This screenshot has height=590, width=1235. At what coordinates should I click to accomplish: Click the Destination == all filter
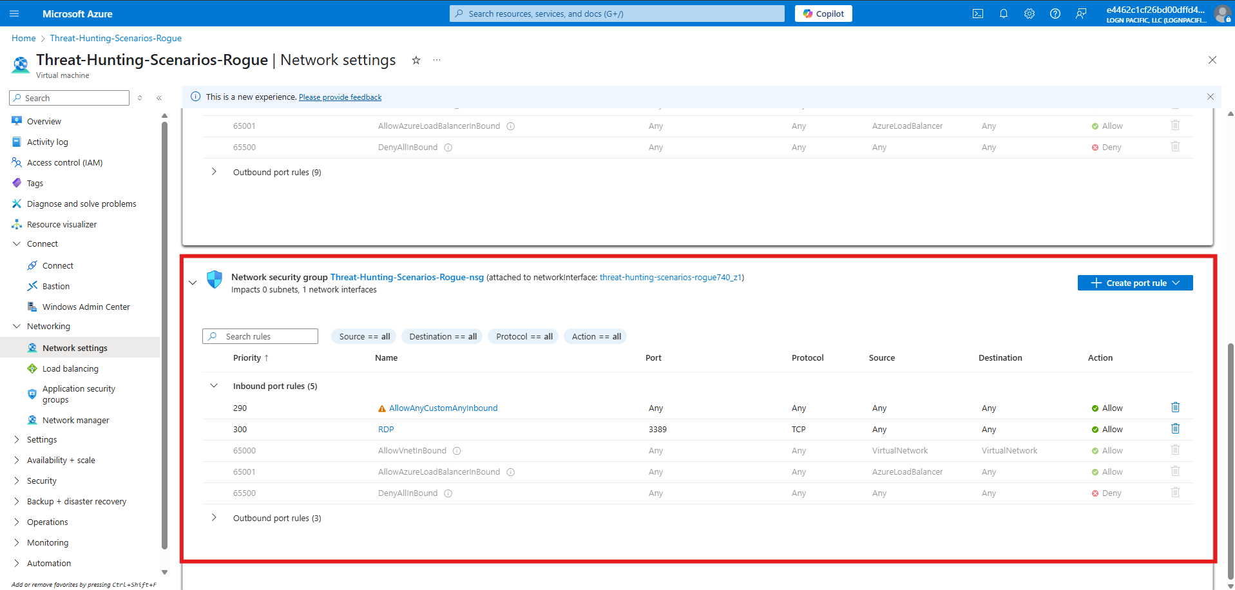pyautogui.click(x=443, y=336)
